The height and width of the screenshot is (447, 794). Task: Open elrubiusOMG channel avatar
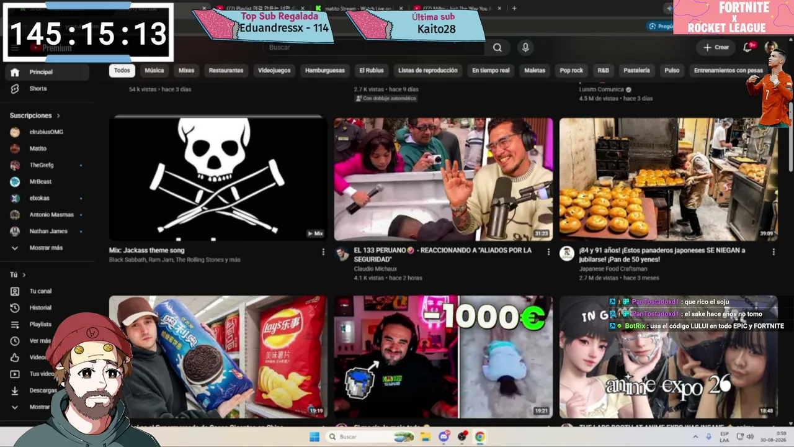tap(15, 132)
